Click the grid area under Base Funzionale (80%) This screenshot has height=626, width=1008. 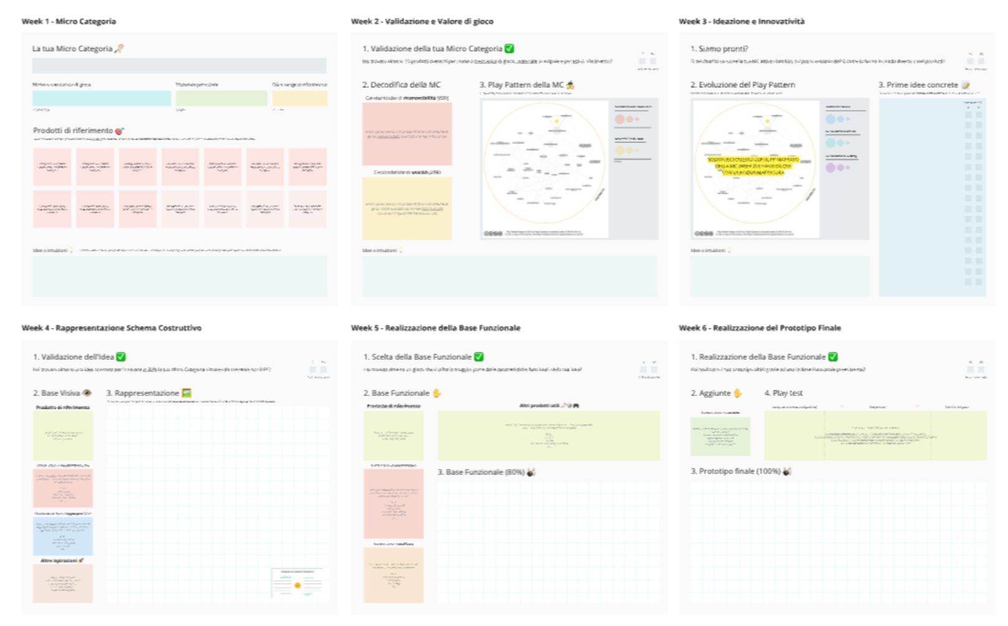pos(549,542)
